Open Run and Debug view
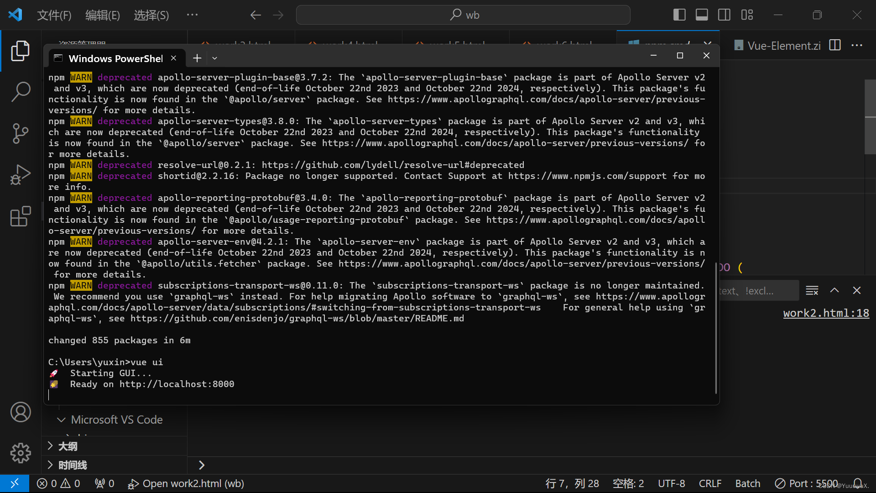This screenshot has width=876, height=493. pos(20,174)
